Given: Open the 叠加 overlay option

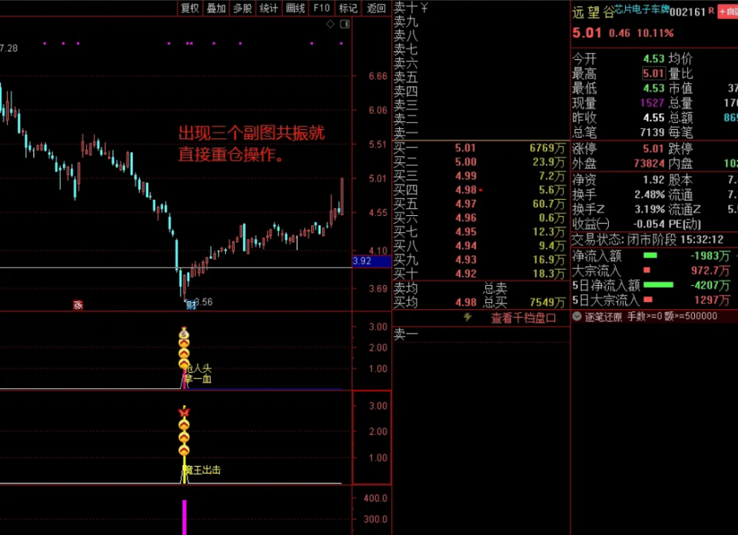Looking at the screenshot, I should pyautogui.click(x=216, y=8).
